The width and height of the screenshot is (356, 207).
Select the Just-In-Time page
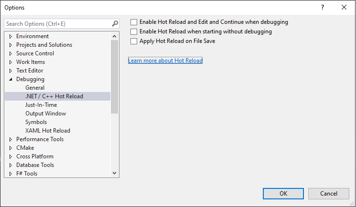click(x=41, y=105)
